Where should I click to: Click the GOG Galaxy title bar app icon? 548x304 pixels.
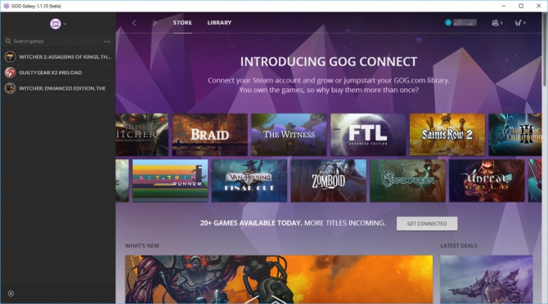tap(7, 6)
